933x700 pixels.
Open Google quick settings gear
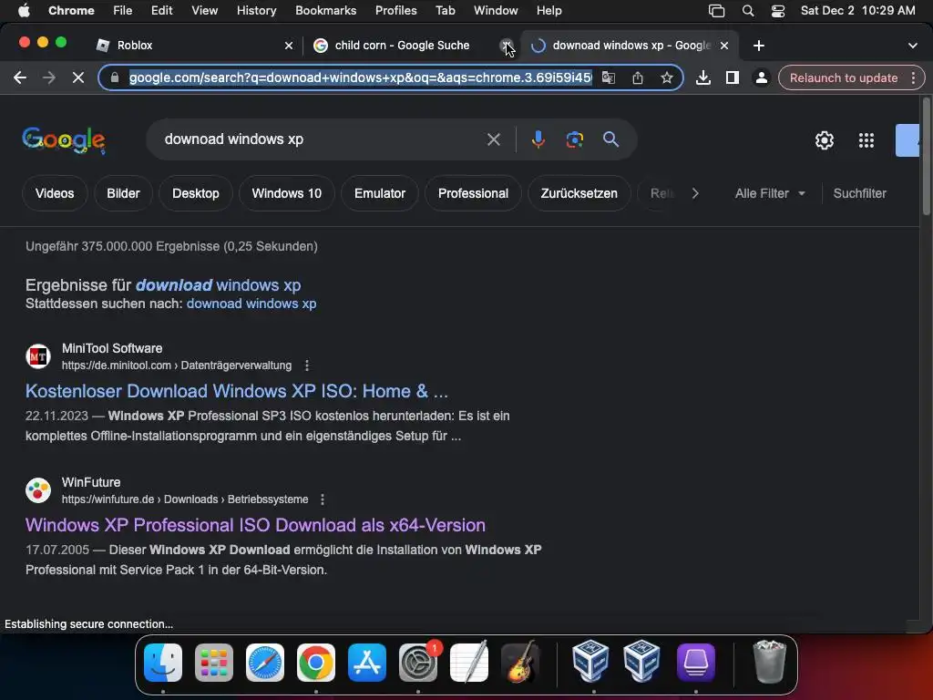pyautogui.click(x=824, y=140)
